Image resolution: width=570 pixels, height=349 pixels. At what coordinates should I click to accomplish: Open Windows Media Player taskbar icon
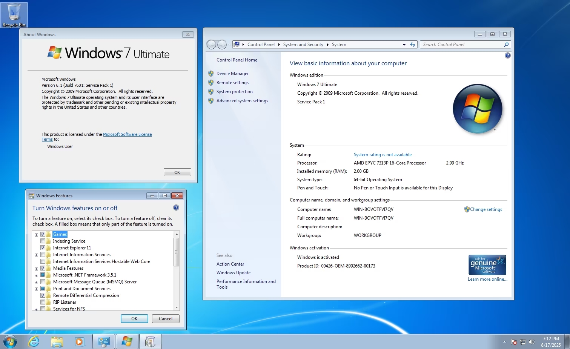pos(79,342)
